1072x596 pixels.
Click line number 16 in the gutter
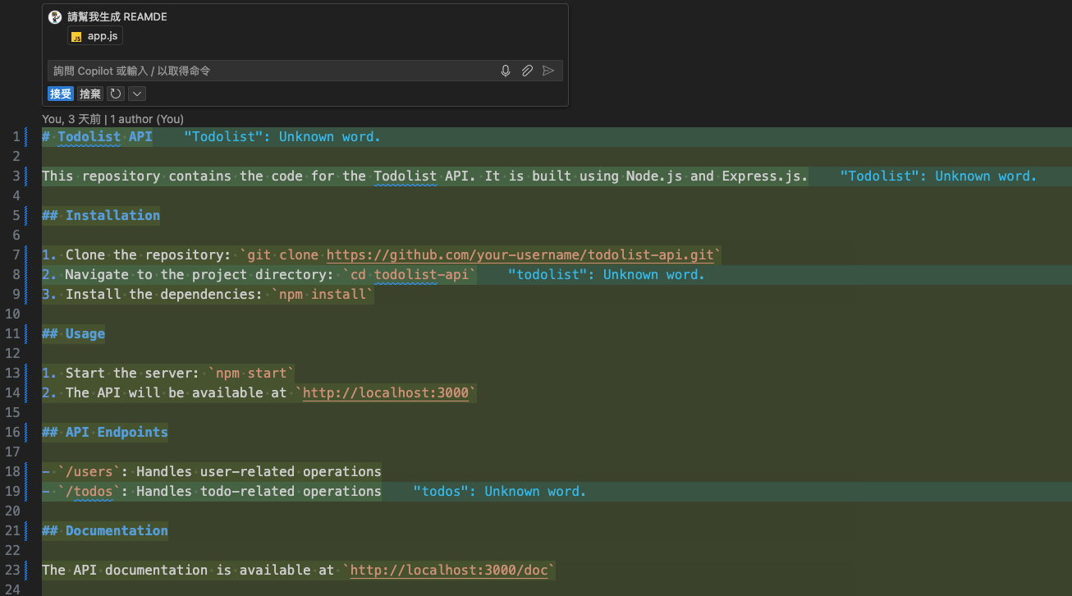coord(15,433)
